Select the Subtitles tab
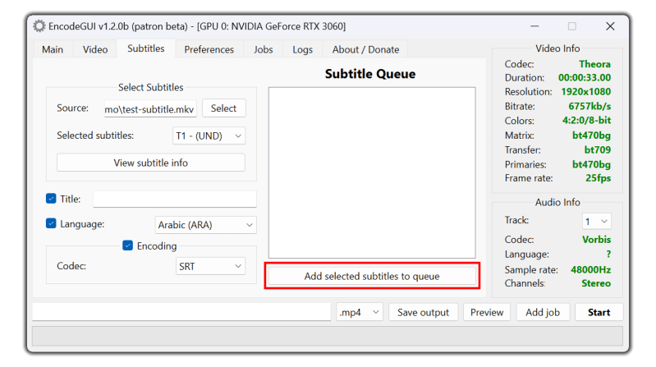Viewport: 656px width, 367px height. (145, 48)
